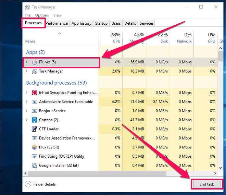The image size is (226, 195).
Task: Collapse view with Fewer details arrow icon
Action: (x=28, y=184)
